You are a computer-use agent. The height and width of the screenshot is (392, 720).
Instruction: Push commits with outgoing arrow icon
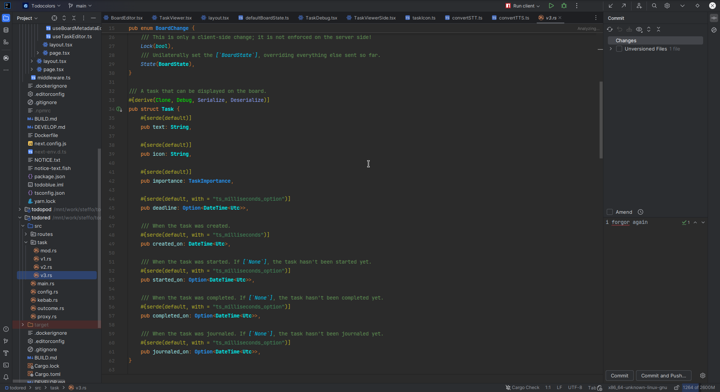[624, 6]
